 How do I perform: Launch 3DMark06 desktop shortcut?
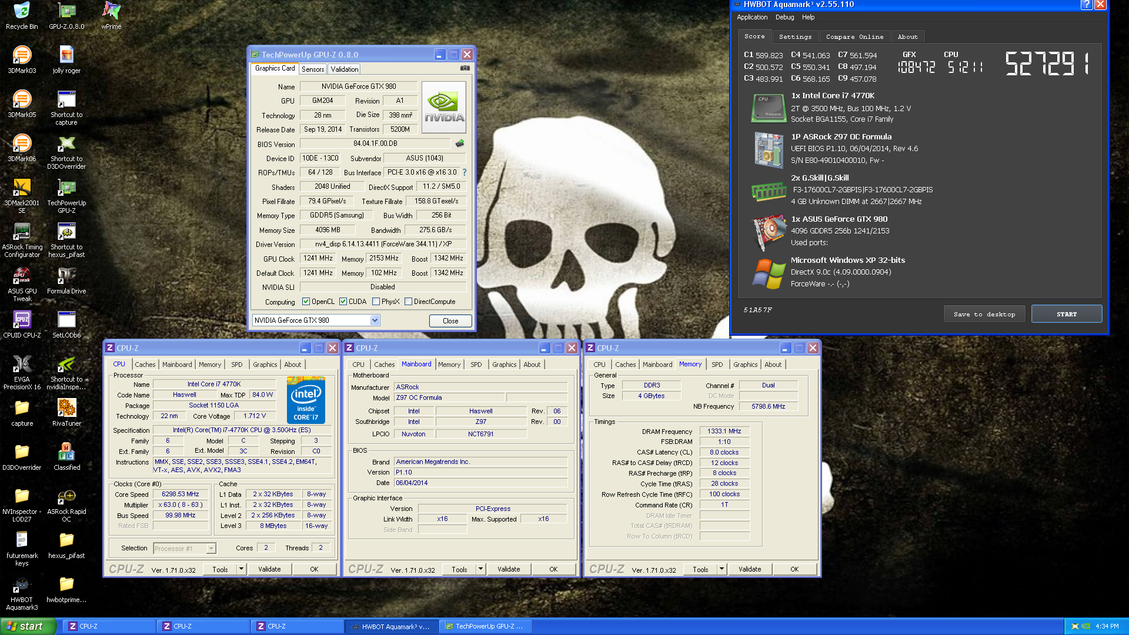pyautogui.click(x=22, y=148)
